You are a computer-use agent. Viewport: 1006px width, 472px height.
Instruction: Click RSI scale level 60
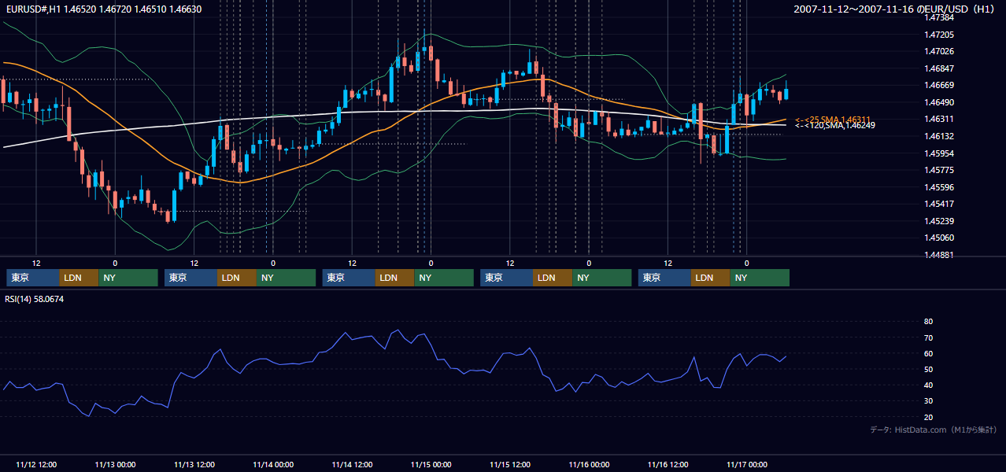tap(928, 353)
